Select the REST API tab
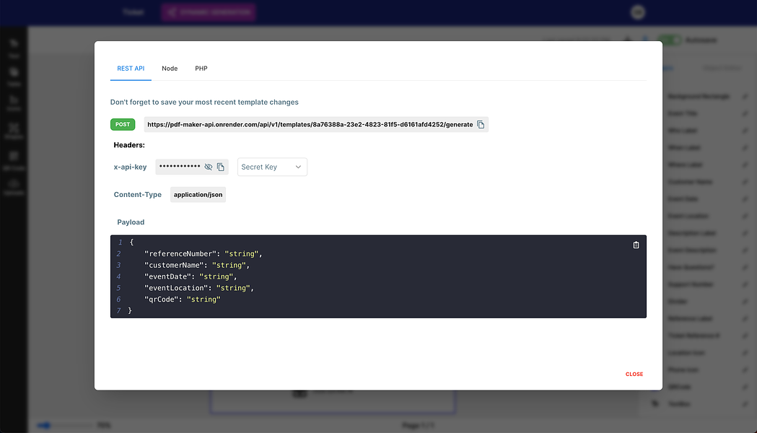The height and width of the screenshot is (433, 757). point(131,69)
